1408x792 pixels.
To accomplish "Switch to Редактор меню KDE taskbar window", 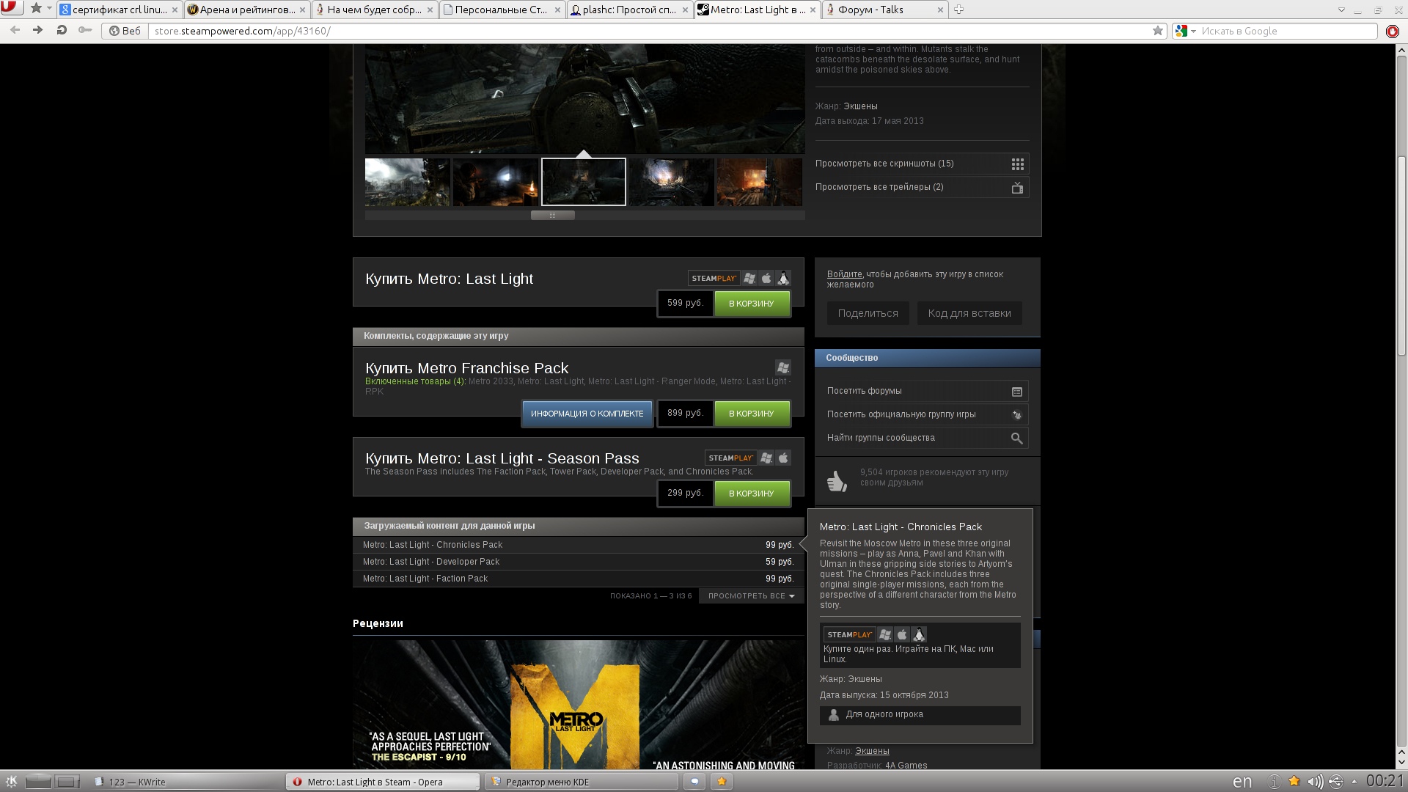I will pos(580,782).
